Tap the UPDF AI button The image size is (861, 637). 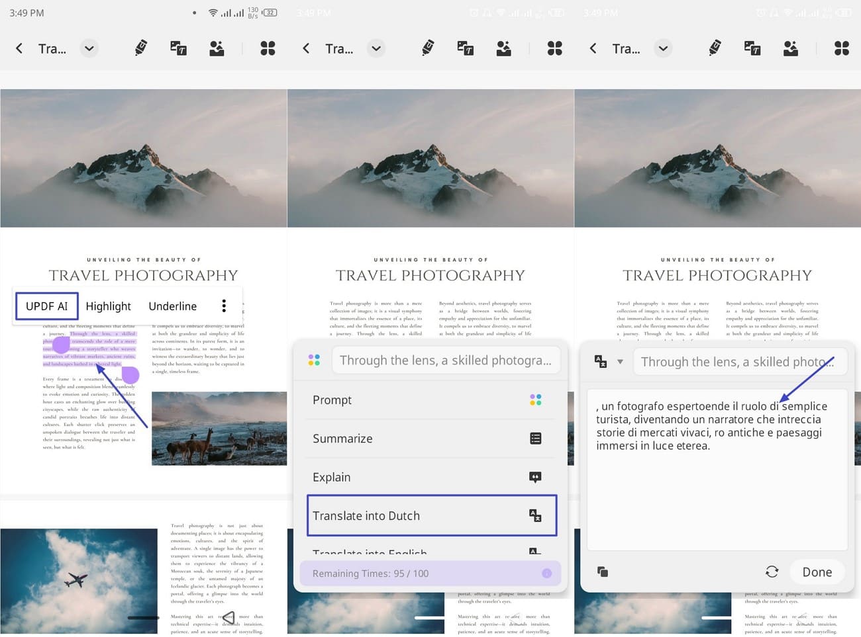(x=46, y=306)
